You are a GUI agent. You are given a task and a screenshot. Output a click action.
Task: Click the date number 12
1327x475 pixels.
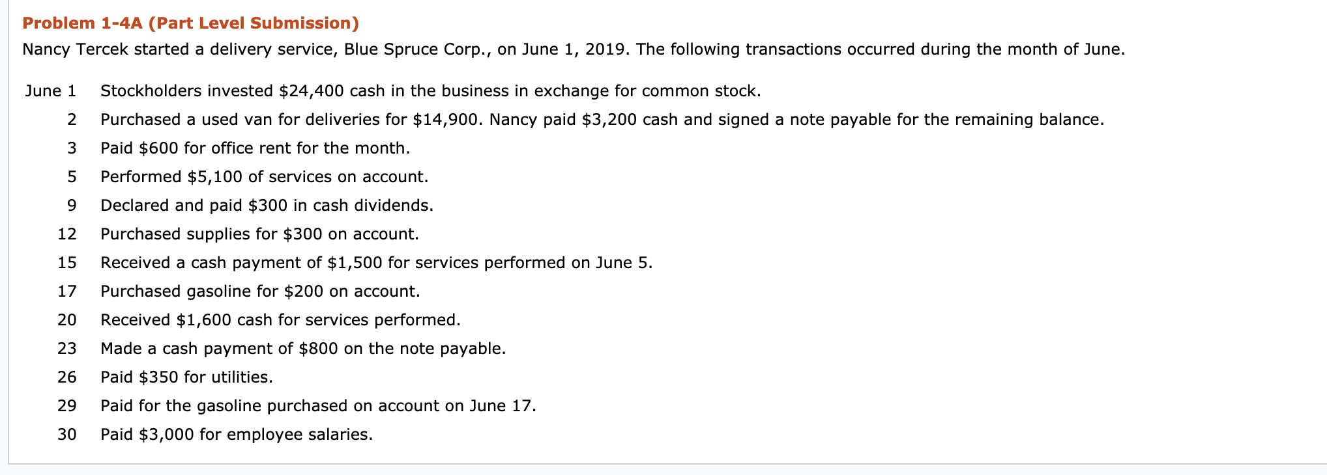coord(67,234)
